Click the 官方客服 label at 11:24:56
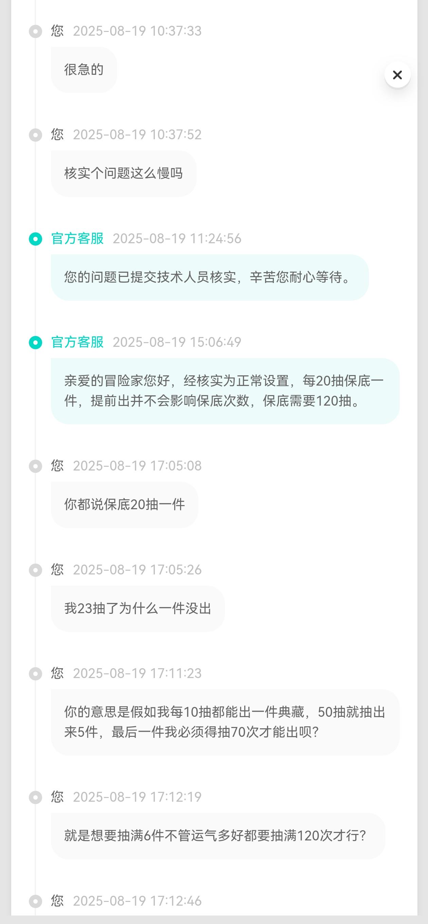This screenshot has height=924, width=428. (x=77, y=238)
